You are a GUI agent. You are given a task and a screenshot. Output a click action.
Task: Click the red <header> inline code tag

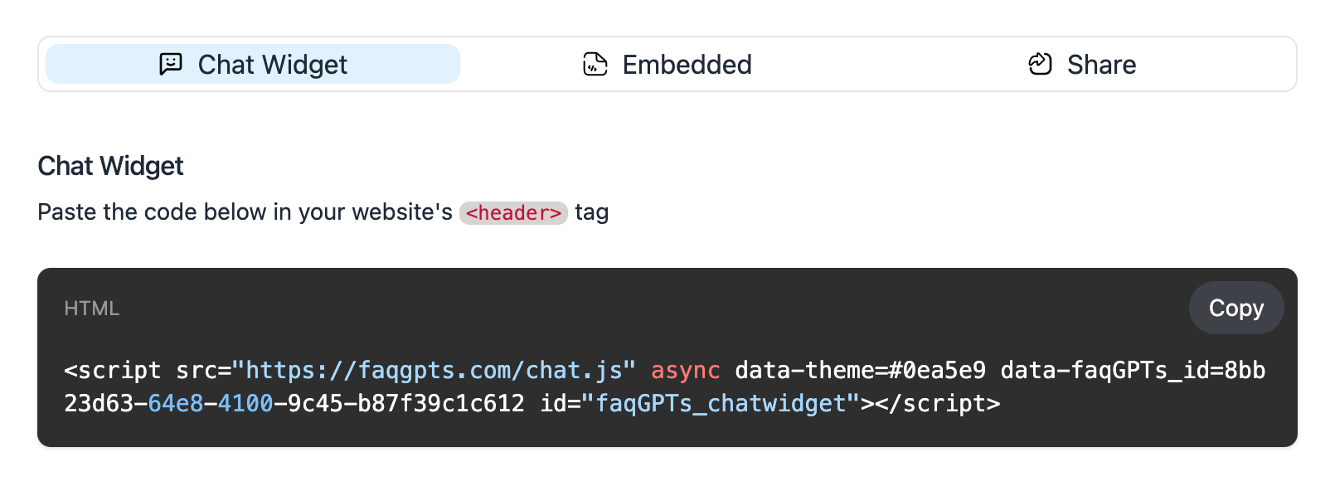tap(513, 213)
